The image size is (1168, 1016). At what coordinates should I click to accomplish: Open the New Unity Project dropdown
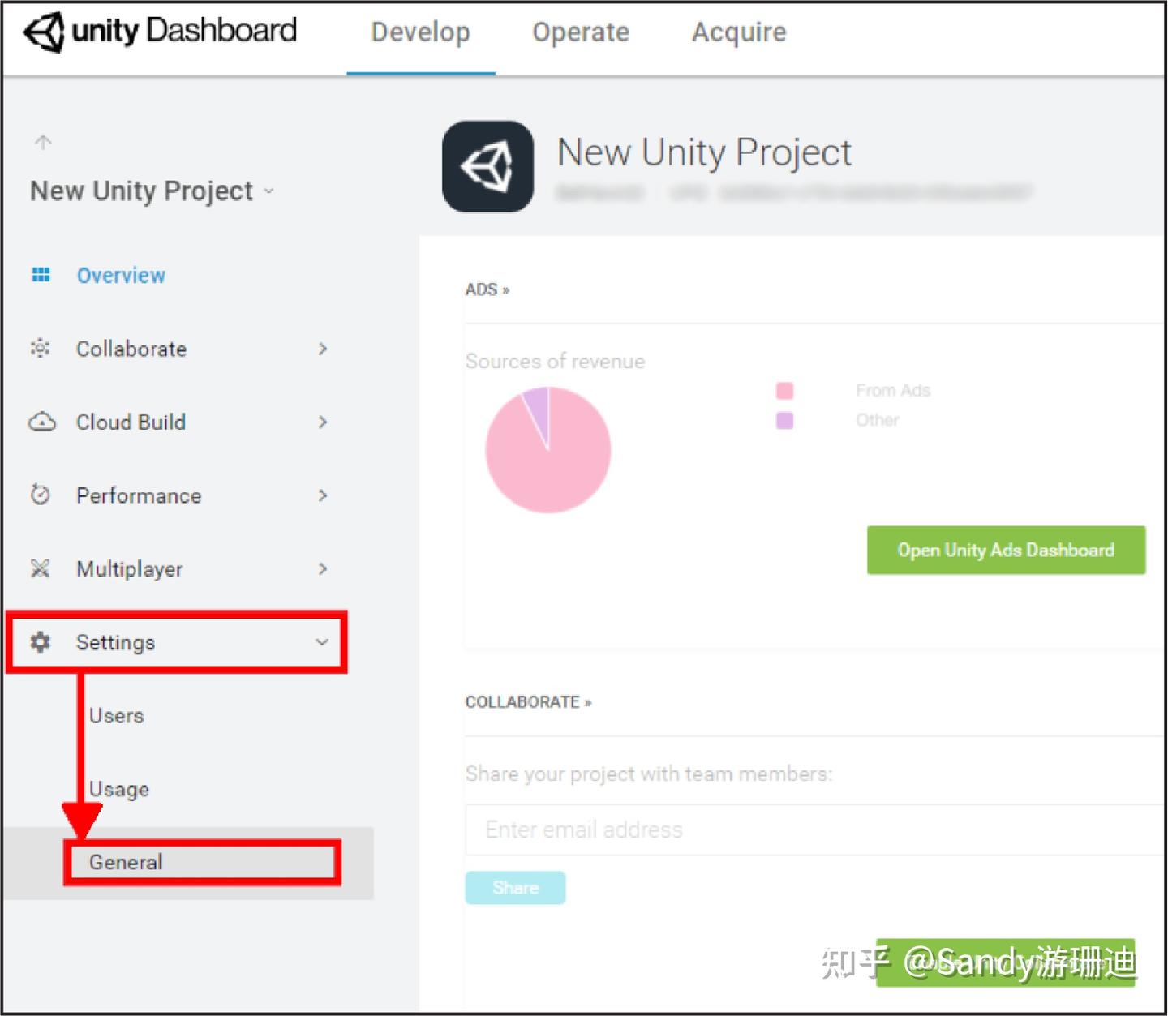268,192
